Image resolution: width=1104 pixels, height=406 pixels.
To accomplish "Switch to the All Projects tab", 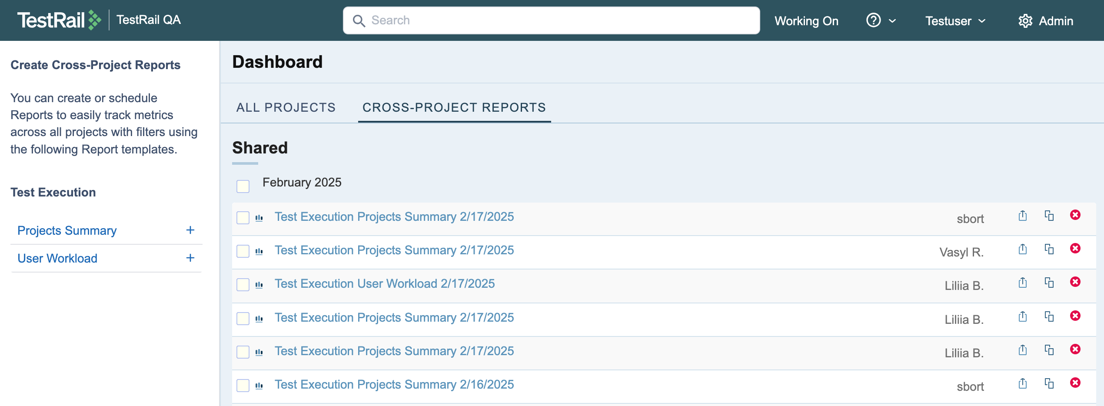I will (x=286, y=107).
